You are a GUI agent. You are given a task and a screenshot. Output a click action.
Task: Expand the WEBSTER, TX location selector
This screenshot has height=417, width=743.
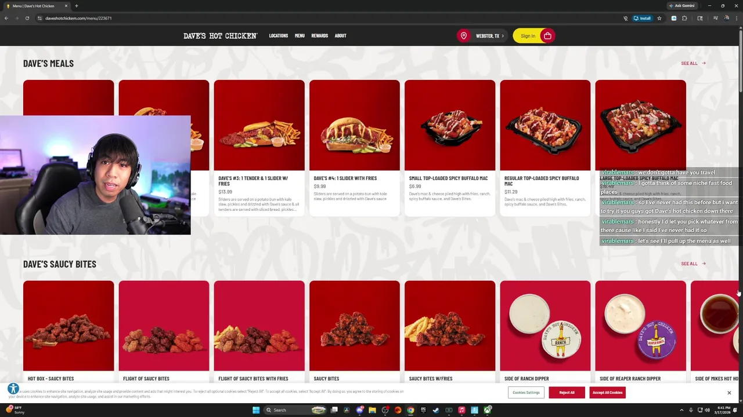coord(490,36)
